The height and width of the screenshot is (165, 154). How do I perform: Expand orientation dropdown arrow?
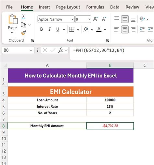(148, 19)
